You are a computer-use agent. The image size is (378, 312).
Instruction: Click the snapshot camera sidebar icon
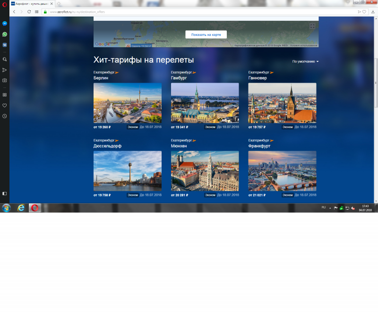[x=5, y=80]
